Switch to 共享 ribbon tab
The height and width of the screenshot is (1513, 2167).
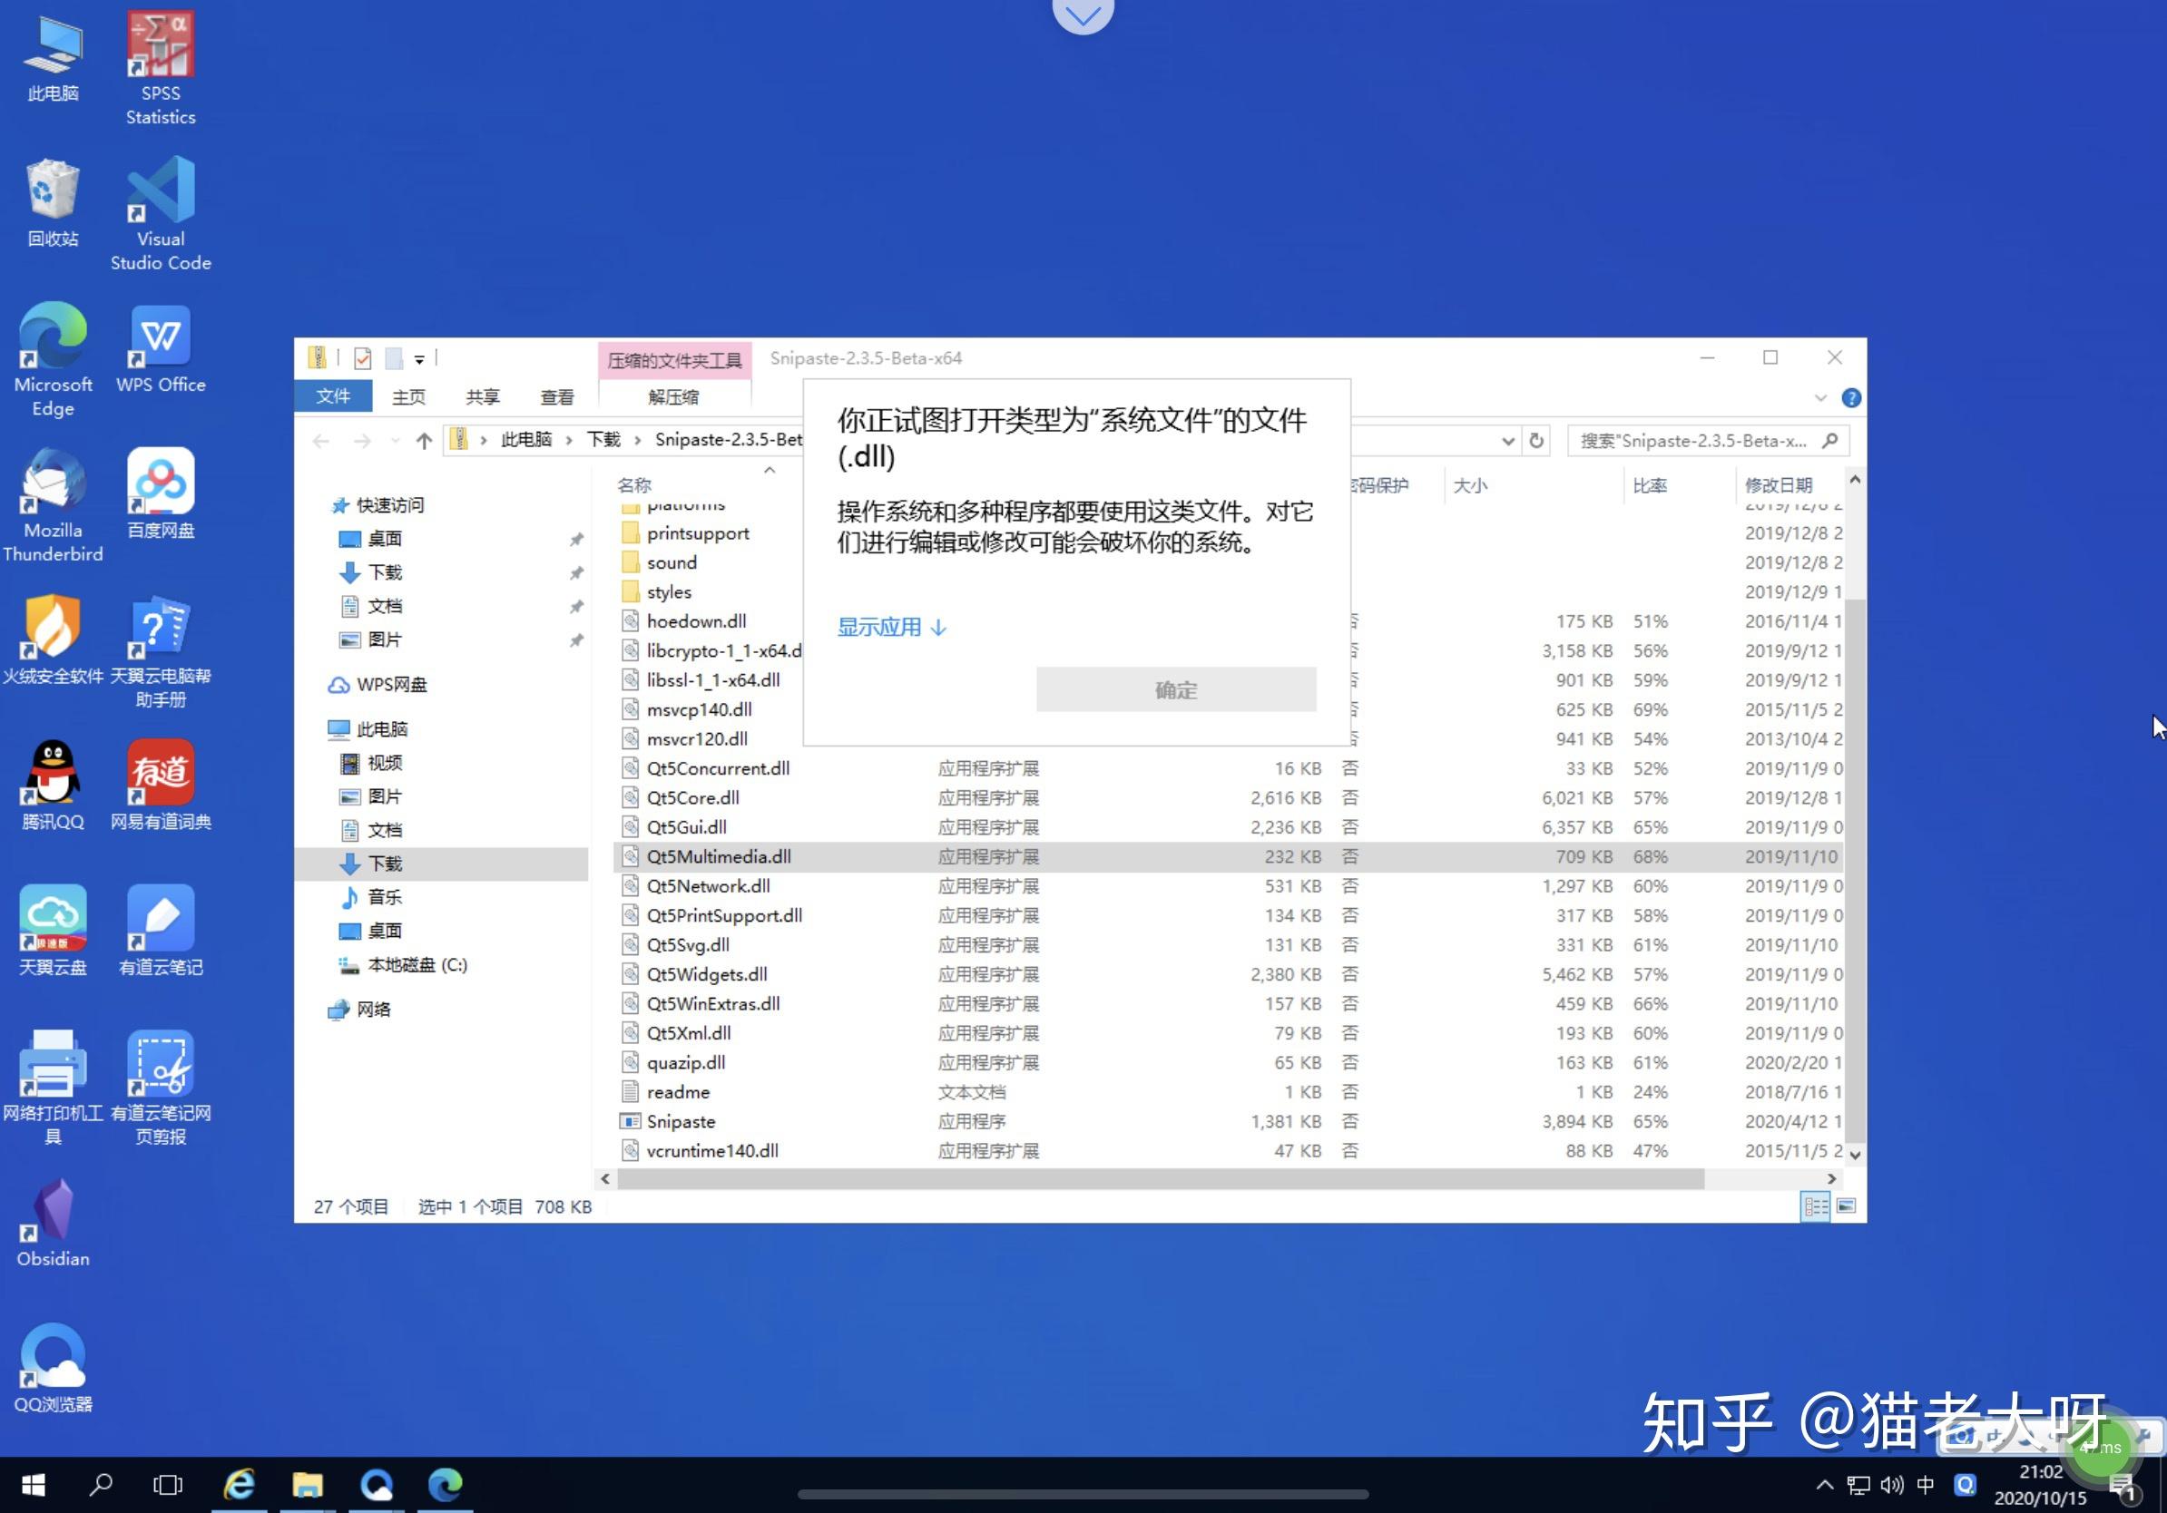tap(482, 397)
